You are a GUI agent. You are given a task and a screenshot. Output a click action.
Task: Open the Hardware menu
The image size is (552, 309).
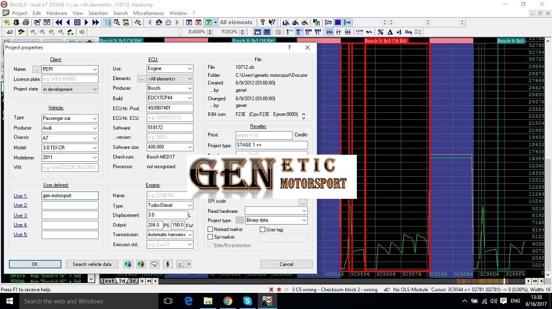[57, 13]
